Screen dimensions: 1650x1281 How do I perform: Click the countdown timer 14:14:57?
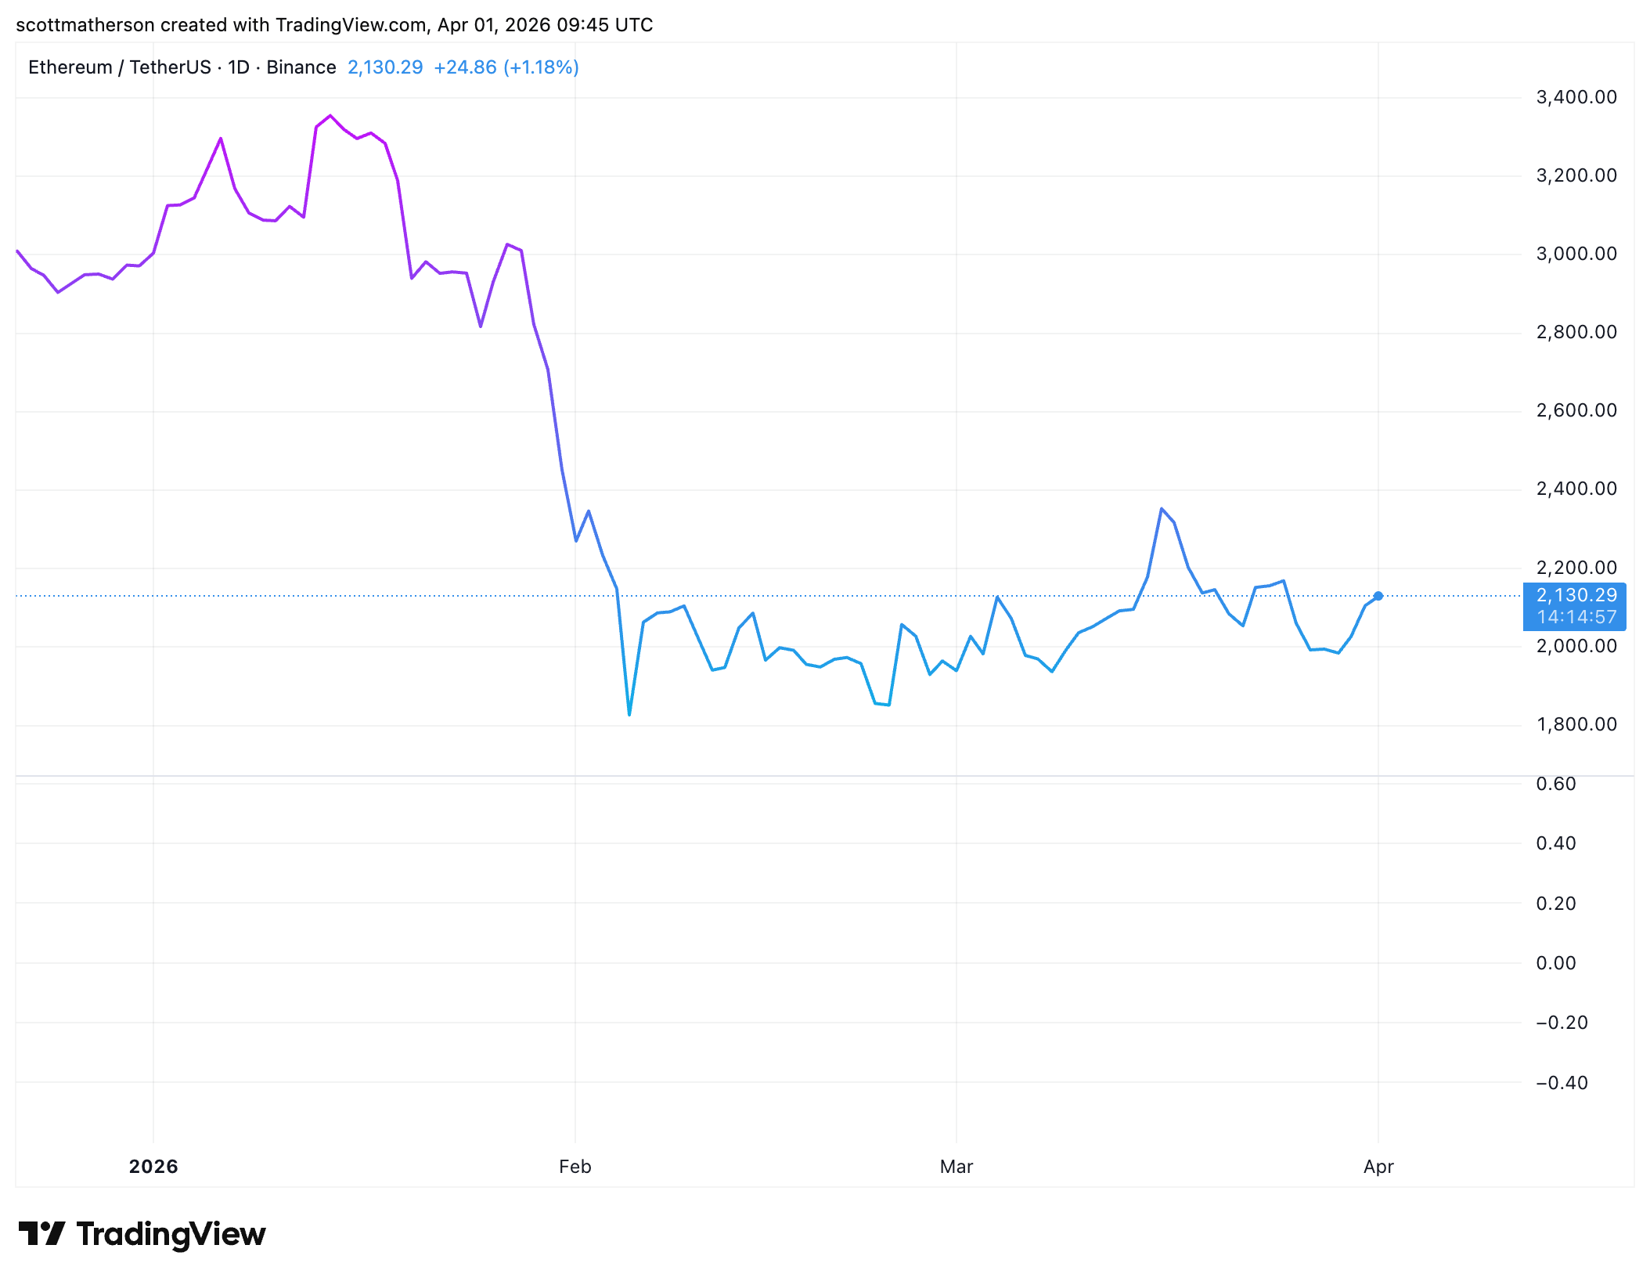[x=1576, y=617]
